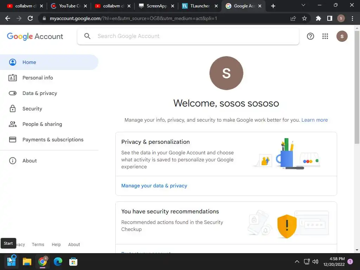Open the Windows Start button

(11, 262)
